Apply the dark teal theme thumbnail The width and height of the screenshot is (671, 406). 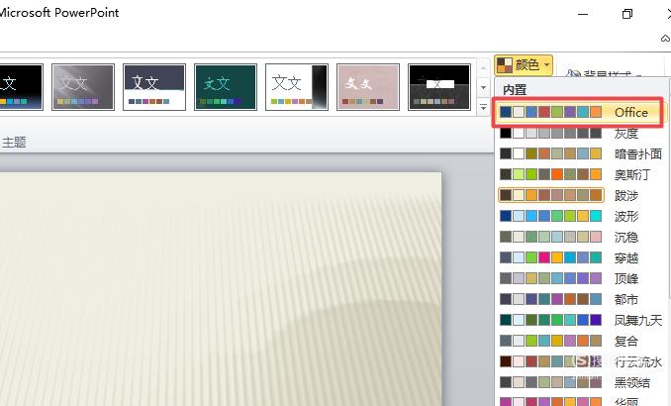tap(226, 87)
